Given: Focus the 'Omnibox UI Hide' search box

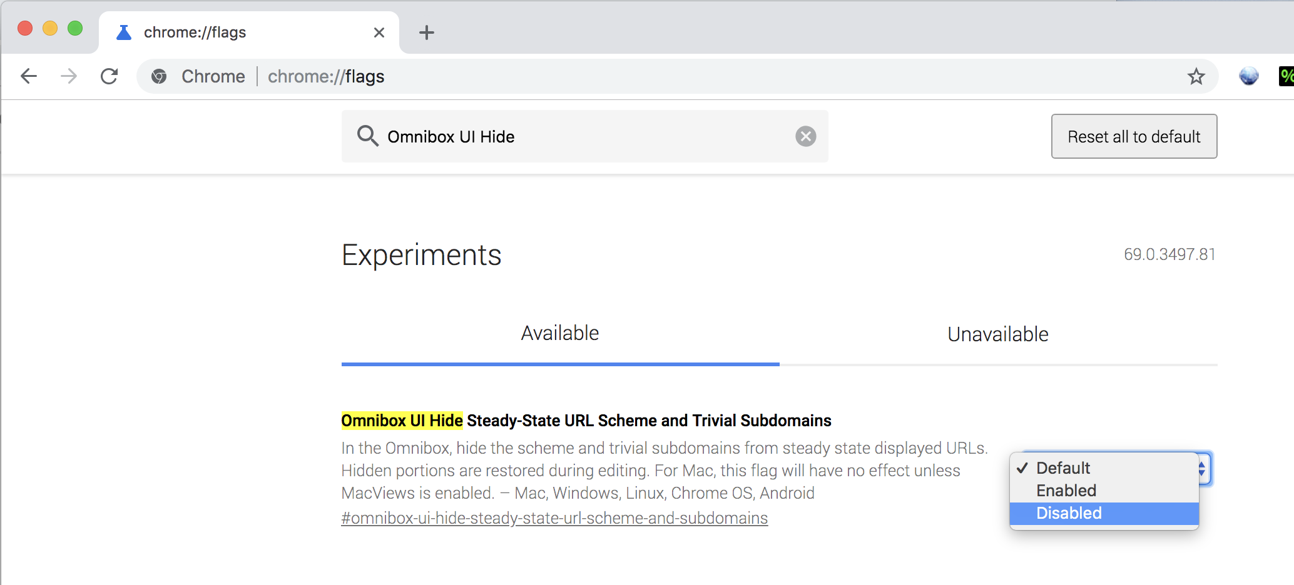Looking at the screenshot, I should (584, 136).
